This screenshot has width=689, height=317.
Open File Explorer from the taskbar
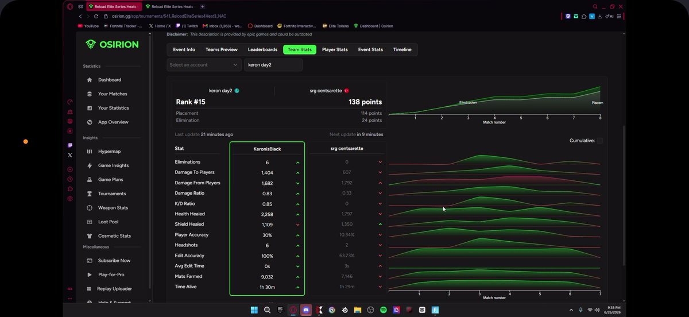point(357,310)
